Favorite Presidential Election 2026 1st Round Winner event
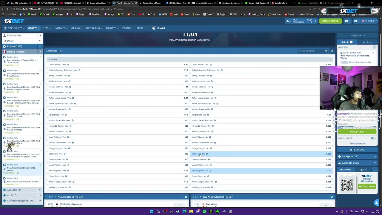The width and height of the screenshot is (382, 215). click(40, 70)
